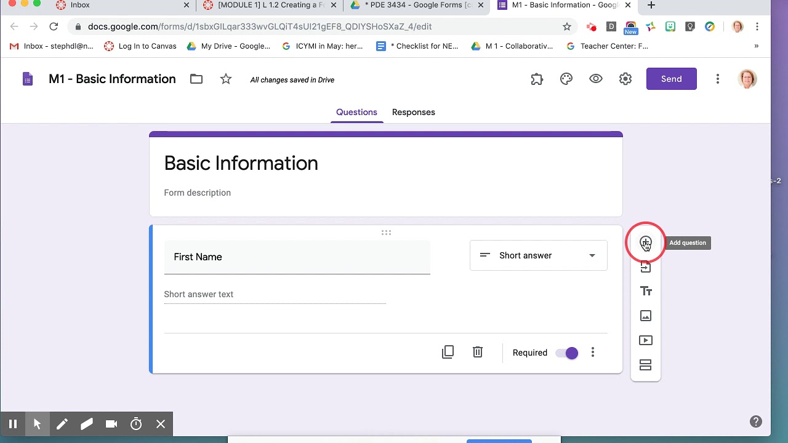Viewport: 788px width, 443px height.
Task: Bookmark this page with the star icon
Action: [x=567, y=26]
